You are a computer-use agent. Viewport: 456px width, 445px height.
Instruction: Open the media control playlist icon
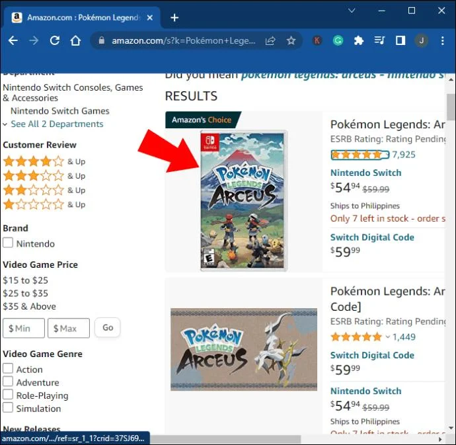(x=379, y=40)
